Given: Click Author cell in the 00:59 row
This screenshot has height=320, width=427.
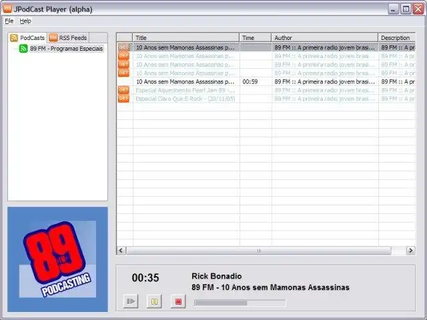Looking at the screenshot, I should (x=325, y=81).
